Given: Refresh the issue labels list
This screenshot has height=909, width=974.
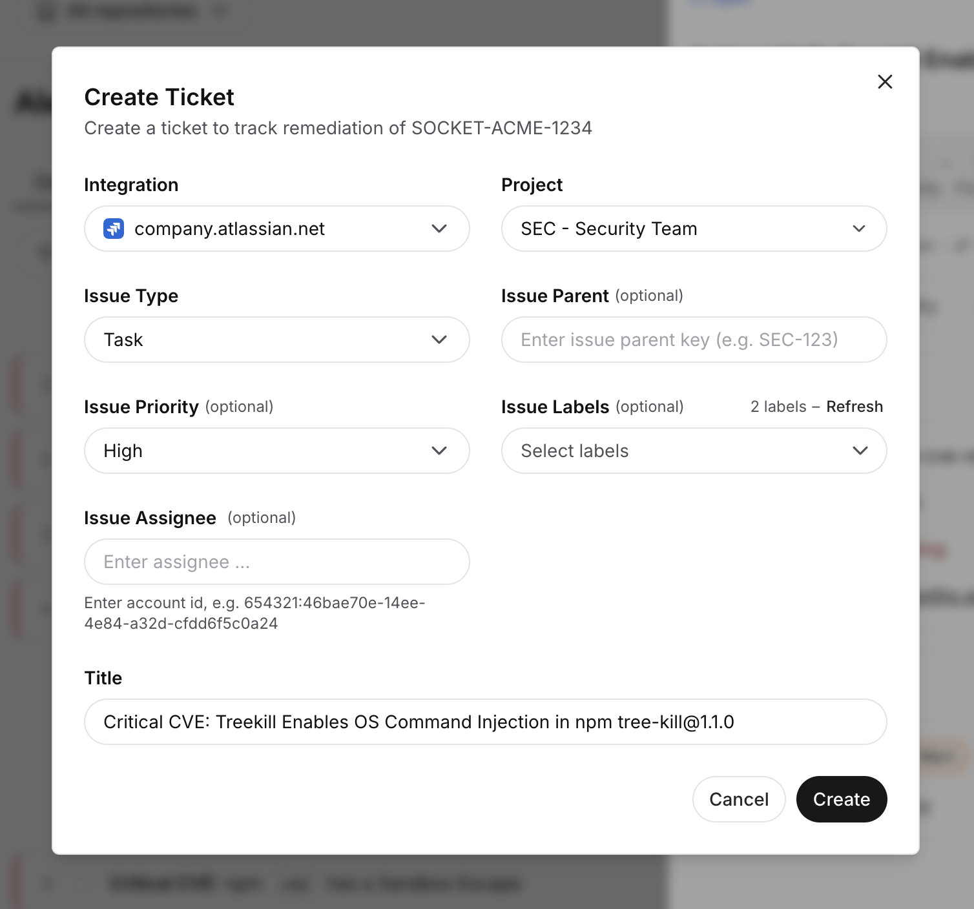Looking at the screenshot, I should 855,407.
